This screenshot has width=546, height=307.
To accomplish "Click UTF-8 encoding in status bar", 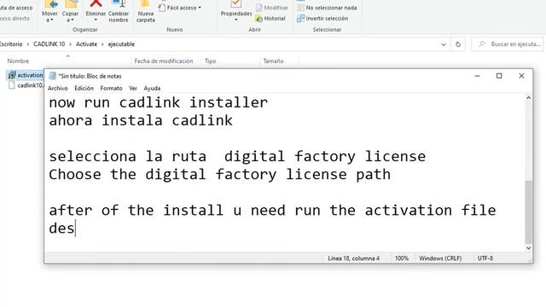I will click(x=485, y=258).
